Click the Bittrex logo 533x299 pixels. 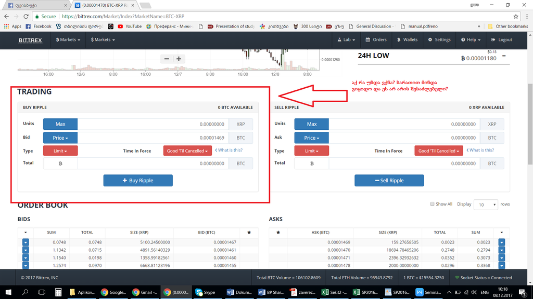tap(30, 40)
